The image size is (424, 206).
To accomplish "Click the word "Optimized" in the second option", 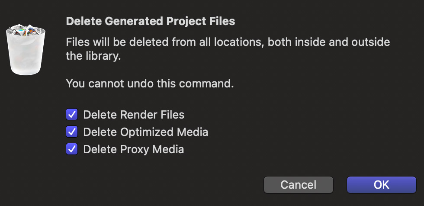I will (x=147, y=132).
